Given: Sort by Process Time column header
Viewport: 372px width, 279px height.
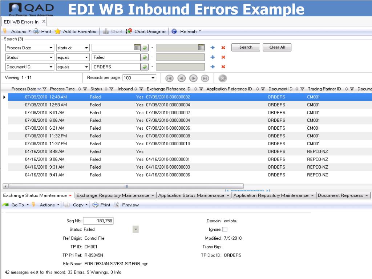Looking at the screenshot, I should tap(62, 89).
